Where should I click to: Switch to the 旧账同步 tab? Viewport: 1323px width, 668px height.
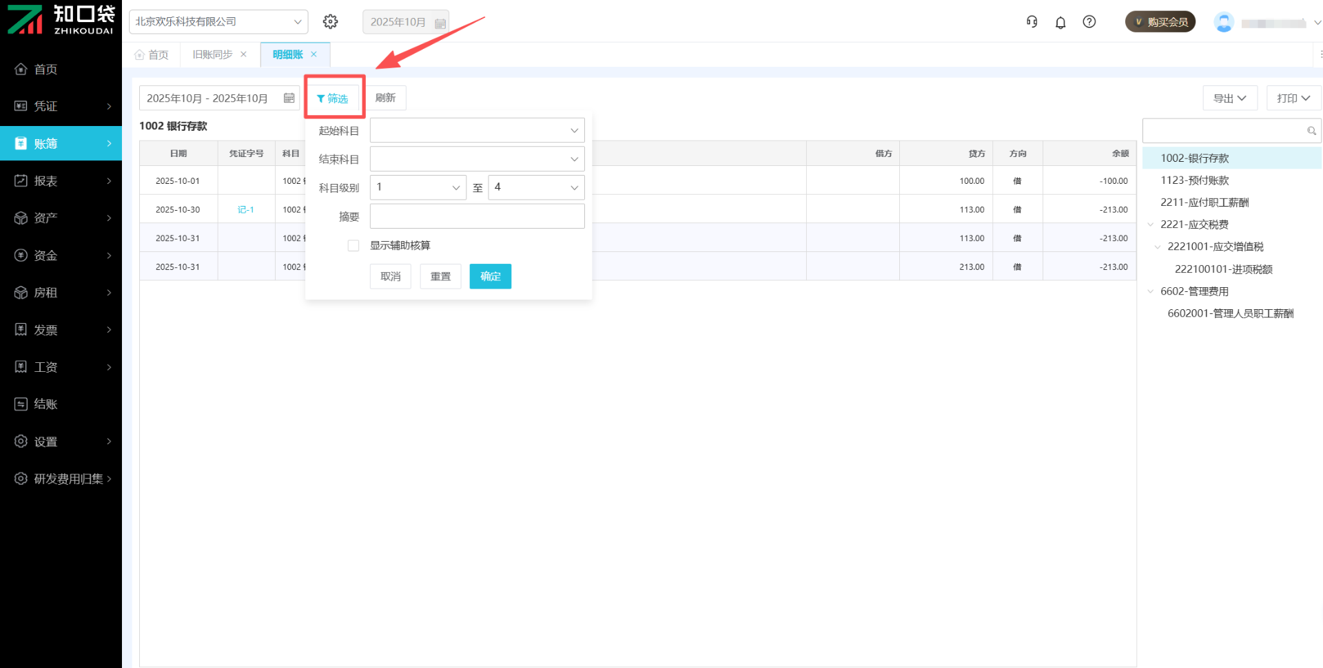click(x=212, y=54)
